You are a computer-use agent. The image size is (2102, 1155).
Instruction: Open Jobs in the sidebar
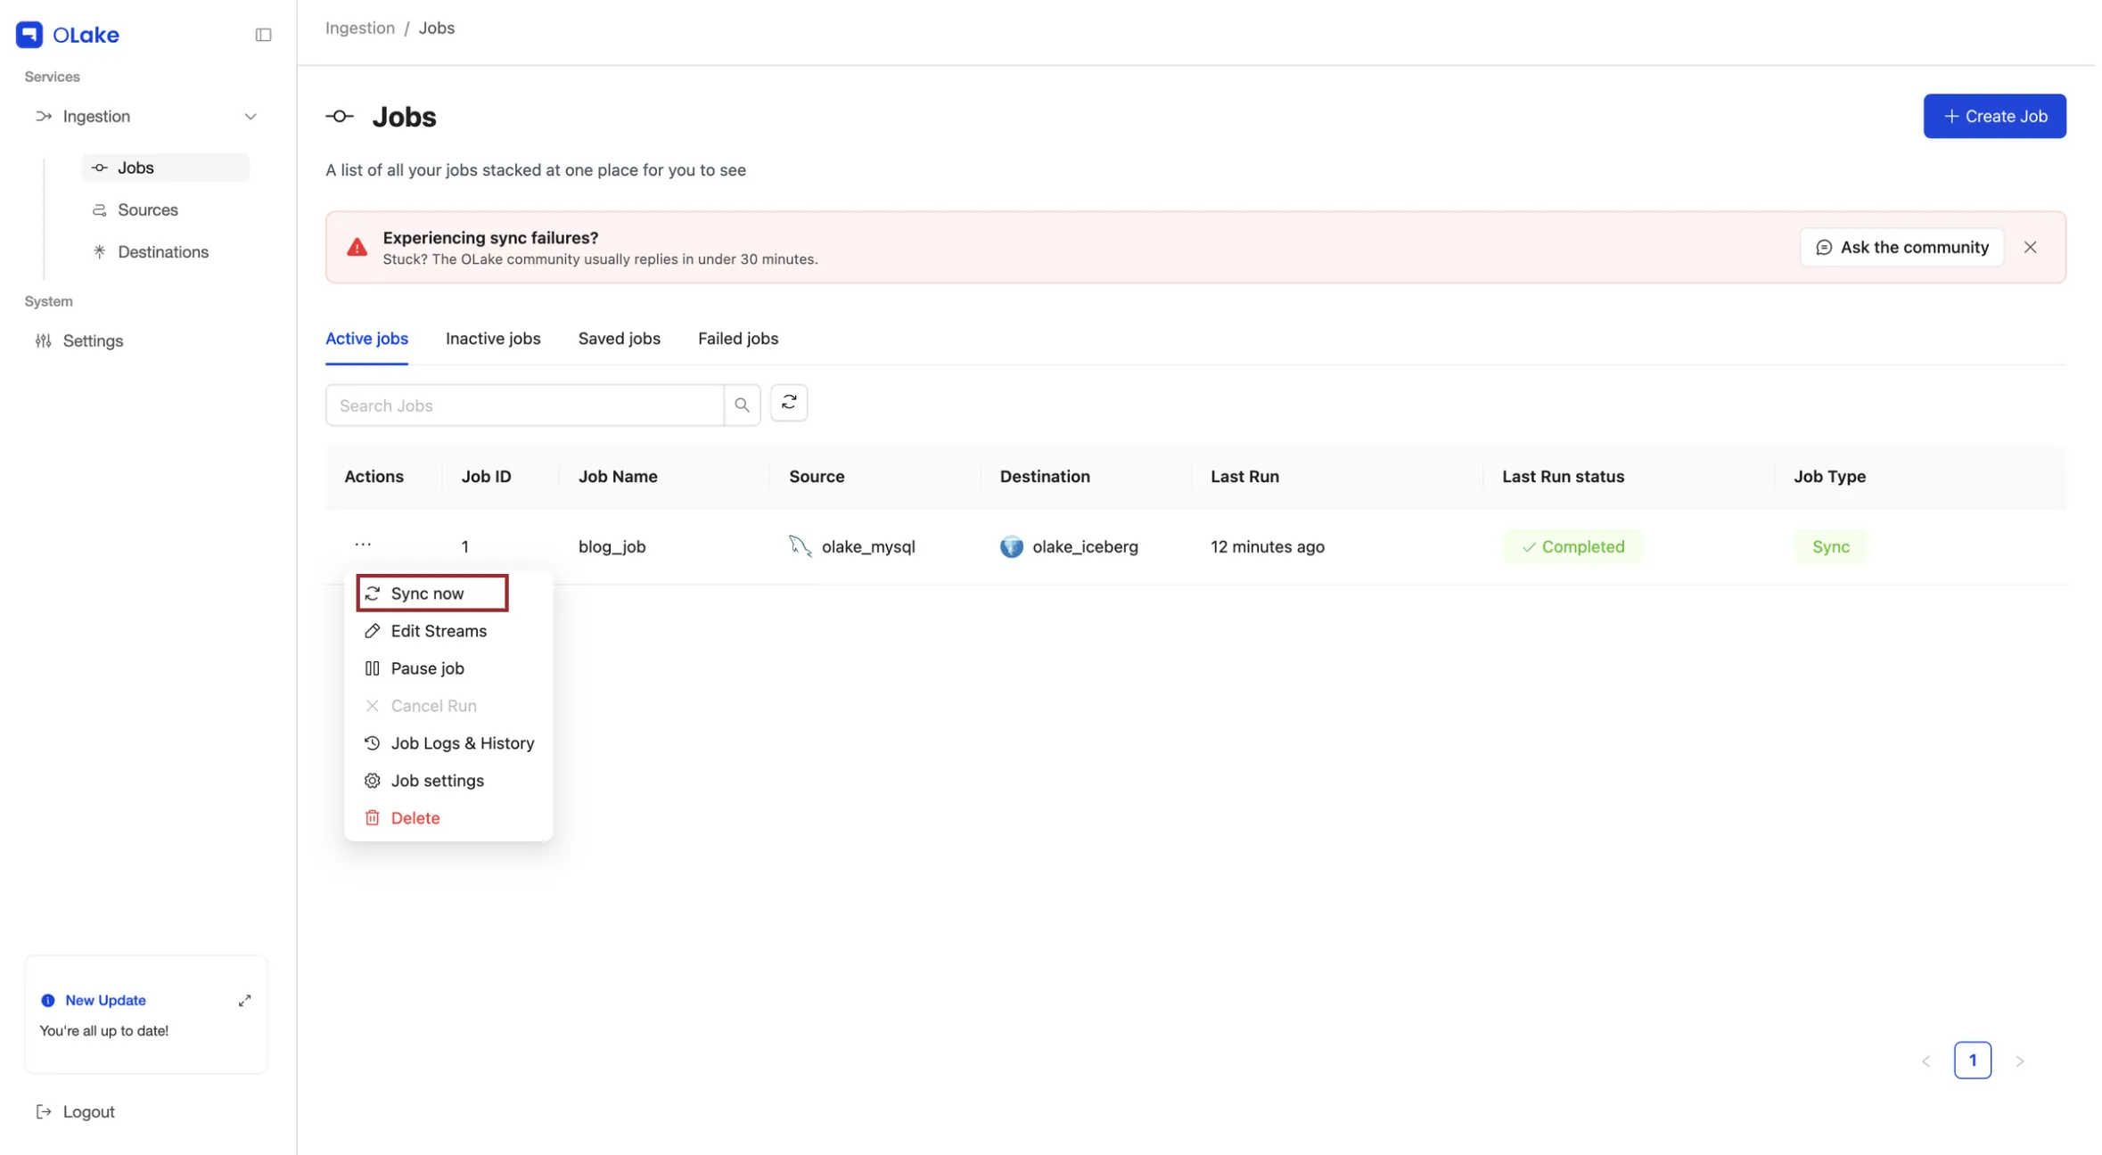click(166, 168)
